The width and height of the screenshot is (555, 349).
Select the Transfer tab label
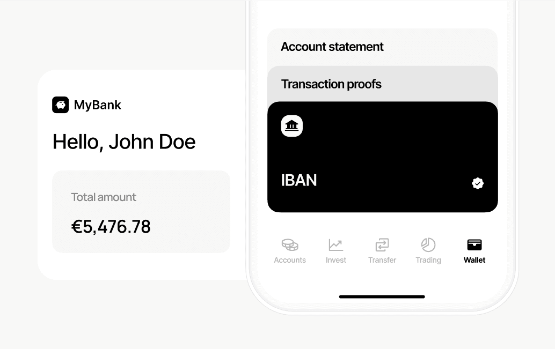click(382, 260)
